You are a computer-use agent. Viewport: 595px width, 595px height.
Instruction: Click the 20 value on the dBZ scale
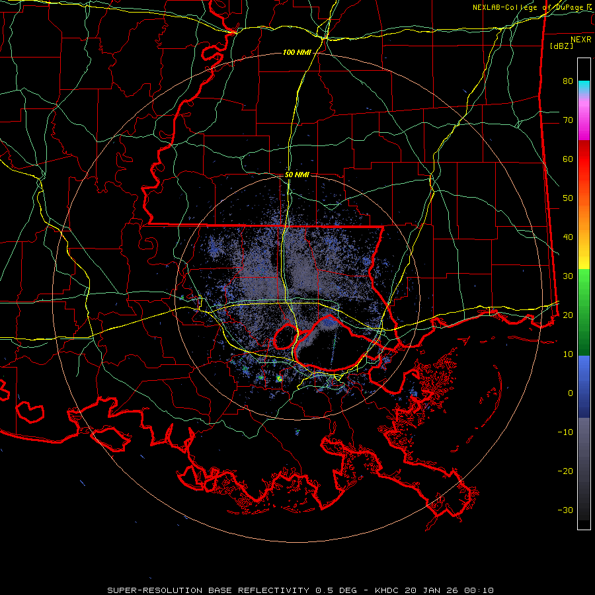click(x=568, y=315)
